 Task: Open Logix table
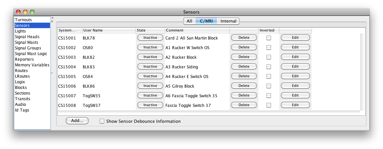pyautogui.click(x=32, y=82)
